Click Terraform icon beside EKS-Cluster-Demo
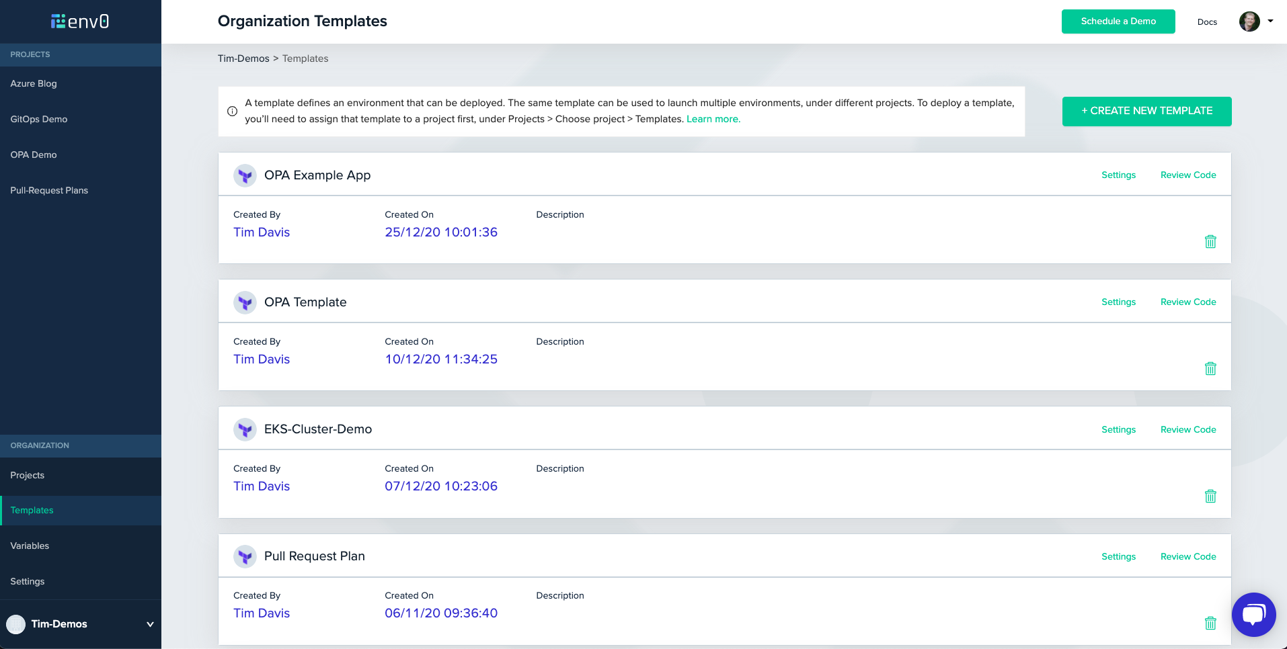This screenshot has height=649, width=1287. coord(245,430)
